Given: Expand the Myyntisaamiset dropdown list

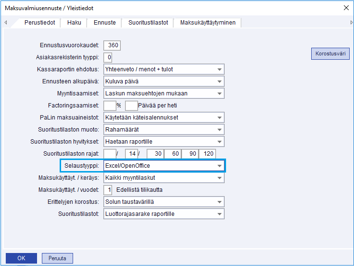Looking at the screenshot, I should coord(219,93).
